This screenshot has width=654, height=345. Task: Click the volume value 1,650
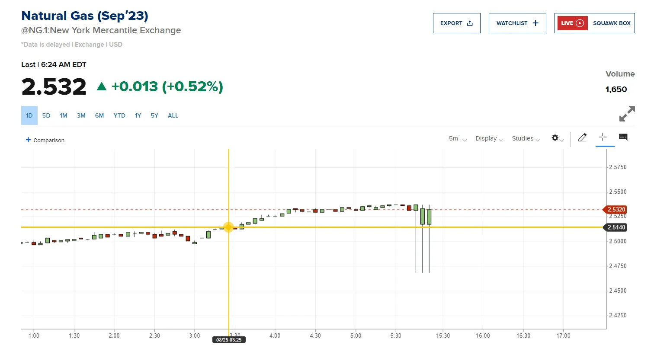[616, 89]
